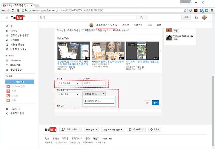Open the middle KakaoTalk video thumbnail
The width and height of the screenshot is (215, 149).
coord(108,50)
